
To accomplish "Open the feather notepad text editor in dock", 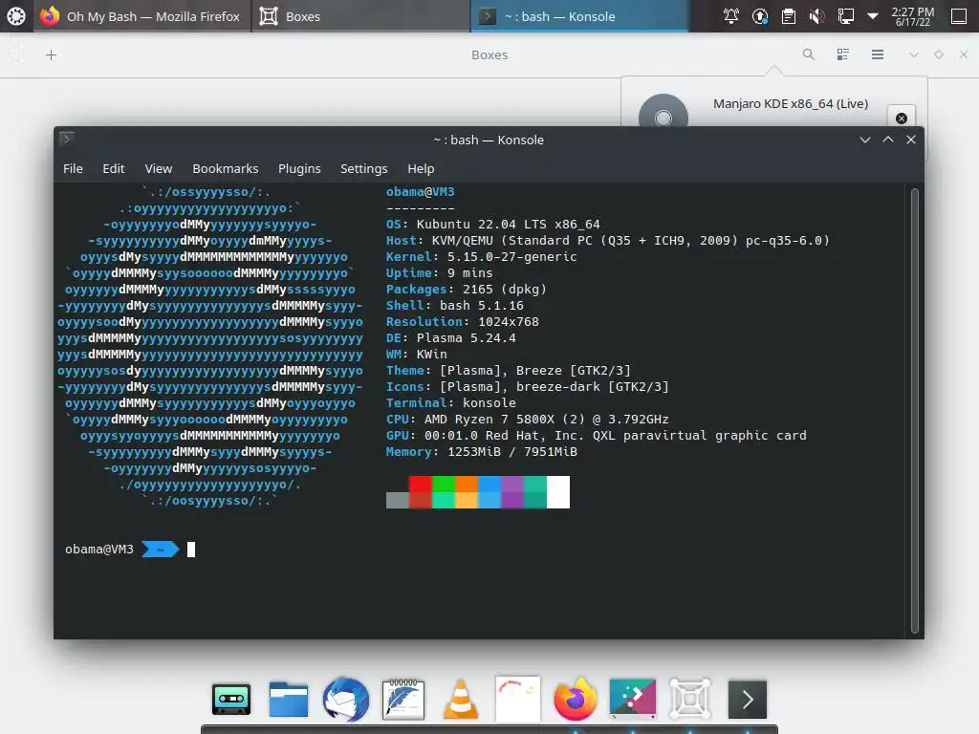I will tap(403, 699).
